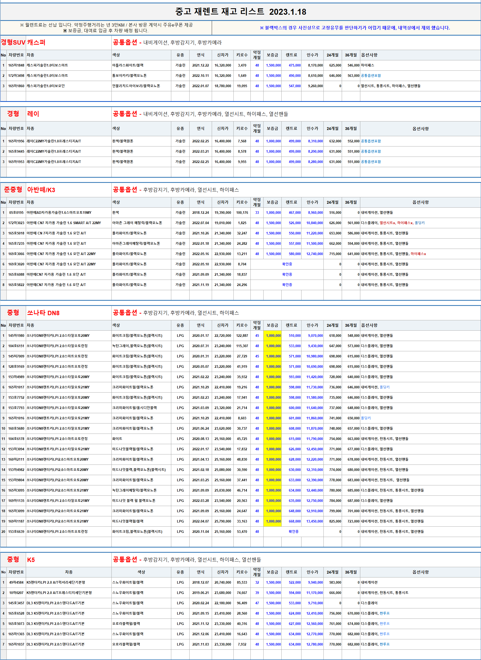Viewport: 481px width, 660px height.
Task: Click the 18,780,000 new car price cell
Action: click(x=223, y=86)
